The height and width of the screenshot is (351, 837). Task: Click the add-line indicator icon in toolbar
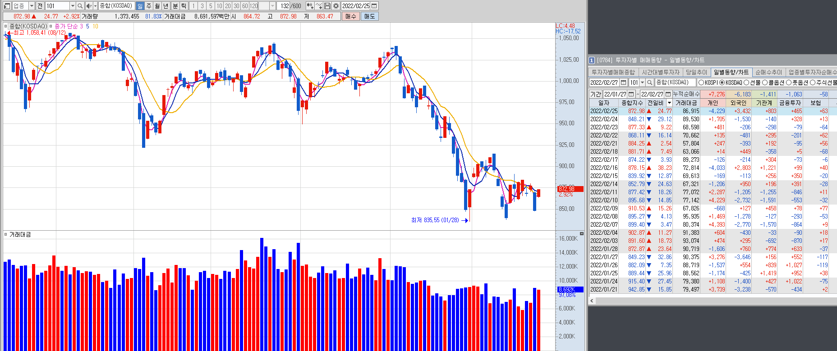coord(319,6)
